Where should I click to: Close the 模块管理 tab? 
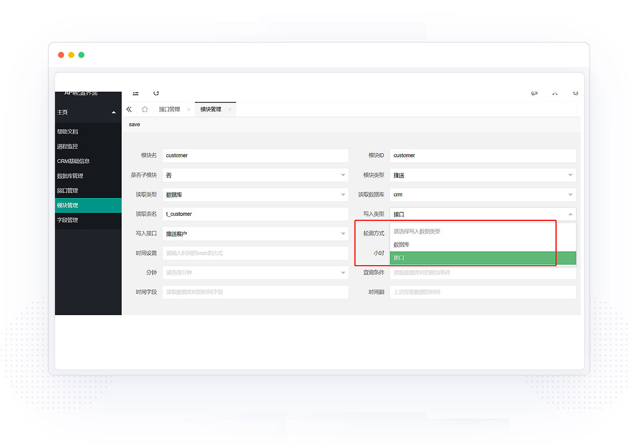point(230,109)
